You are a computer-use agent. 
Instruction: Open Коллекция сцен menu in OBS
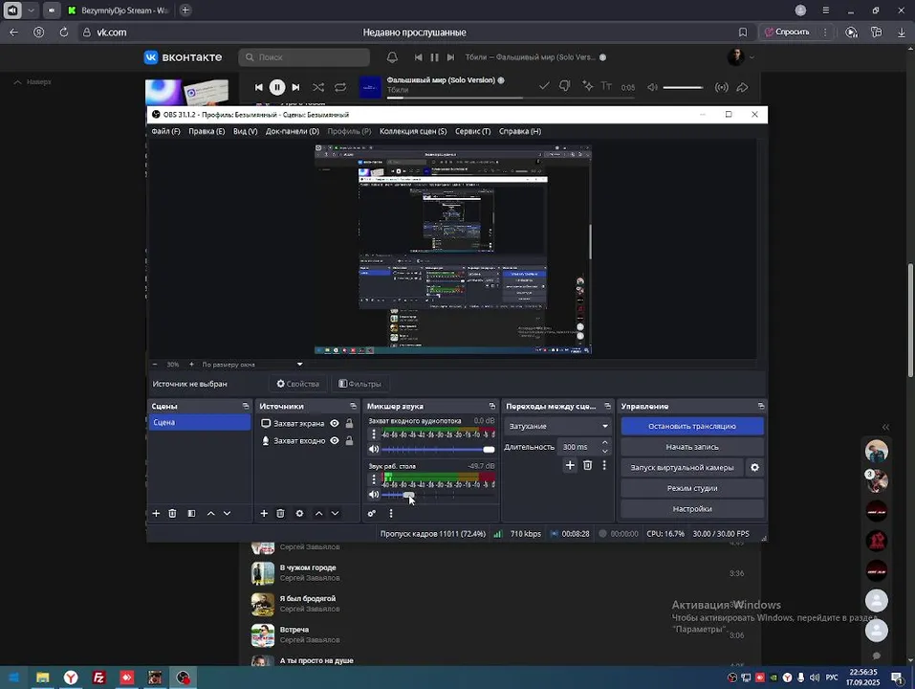[x=413, y=131]
